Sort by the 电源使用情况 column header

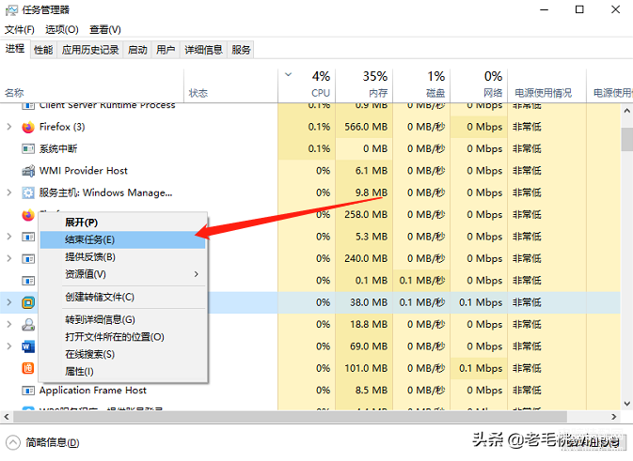546,85
